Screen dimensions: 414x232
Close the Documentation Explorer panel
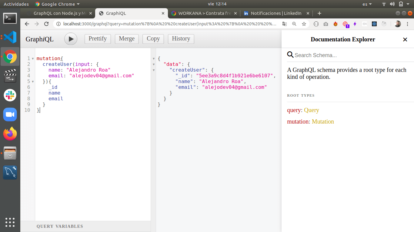click(x=405, y=40)
